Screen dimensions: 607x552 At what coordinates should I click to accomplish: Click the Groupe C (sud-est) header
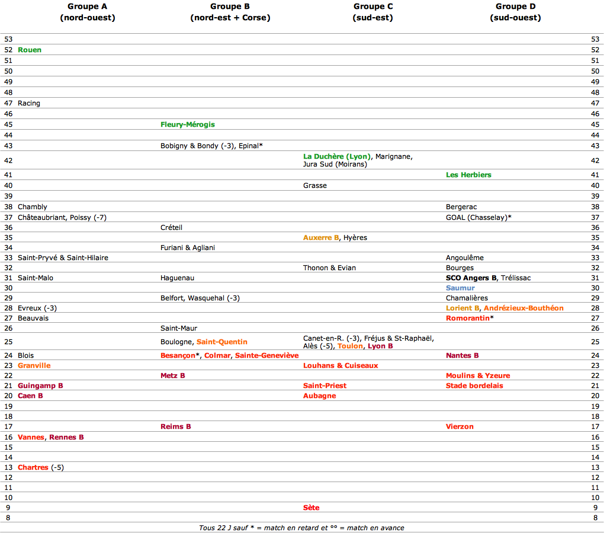(x=373, y=12)
